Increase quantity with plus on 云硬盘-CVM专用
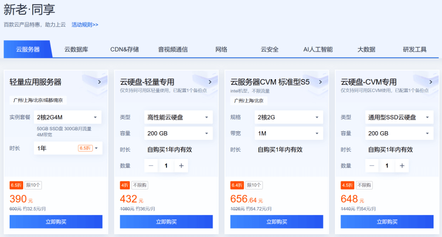This screenshot has width=442, height=237. (402, 166)
